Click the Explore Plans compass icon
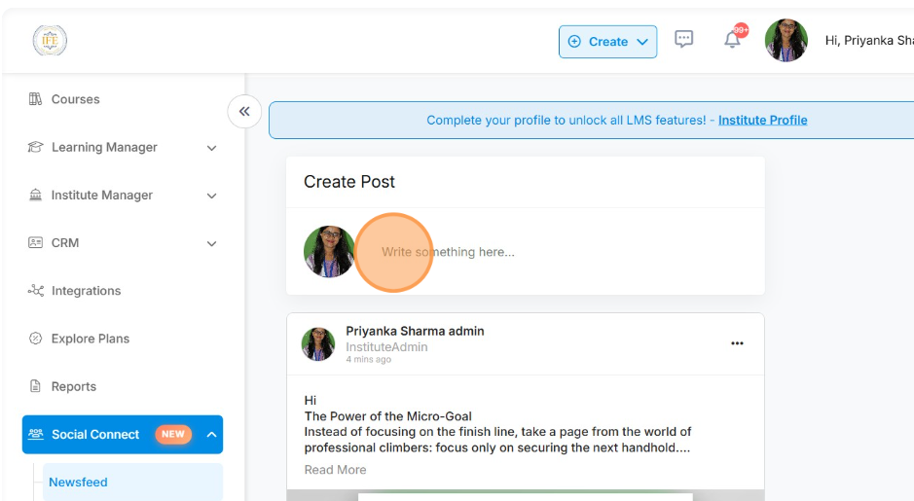 tap(36, 339)
